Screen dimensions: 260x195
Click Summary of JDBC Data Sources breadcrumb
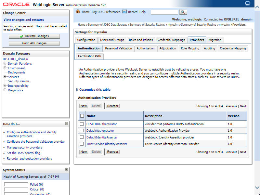tap(107, 25)
